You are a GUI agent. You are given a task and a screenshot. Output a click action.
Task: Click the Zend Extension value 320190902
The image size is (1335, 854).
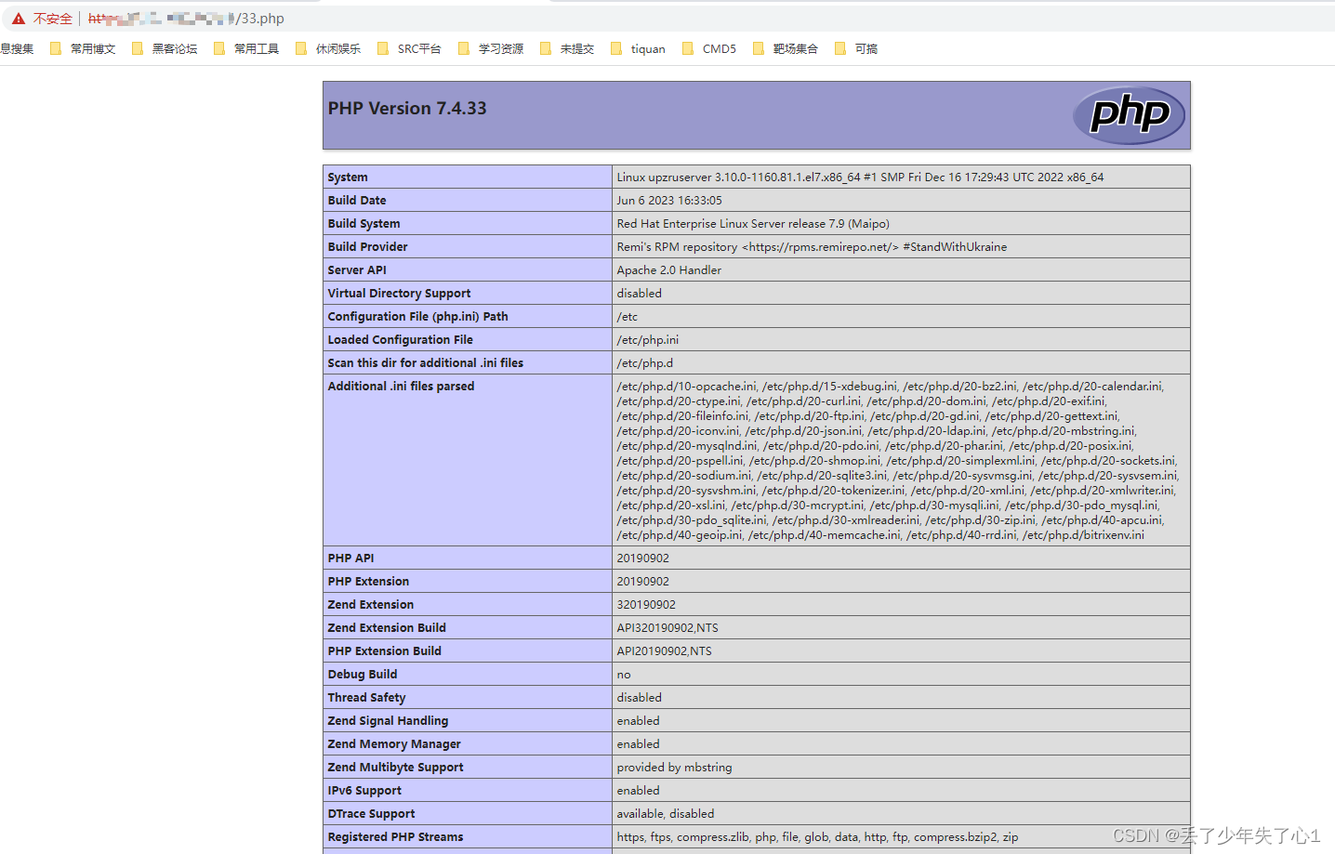coord(646,605)
